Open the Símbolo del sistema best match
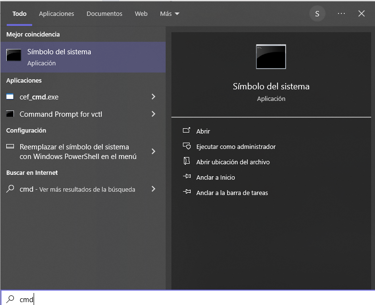Viewport: 375px width, 305px height. pos(83,57)
